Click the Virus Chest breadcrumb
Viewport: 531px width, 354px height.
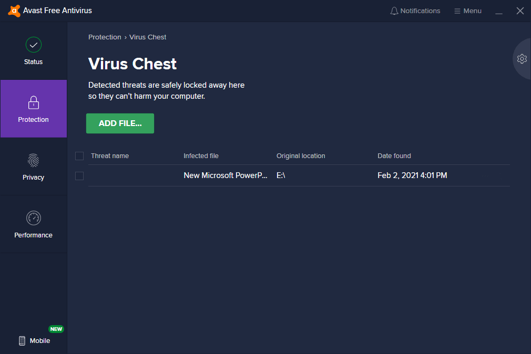pos(148,37)
